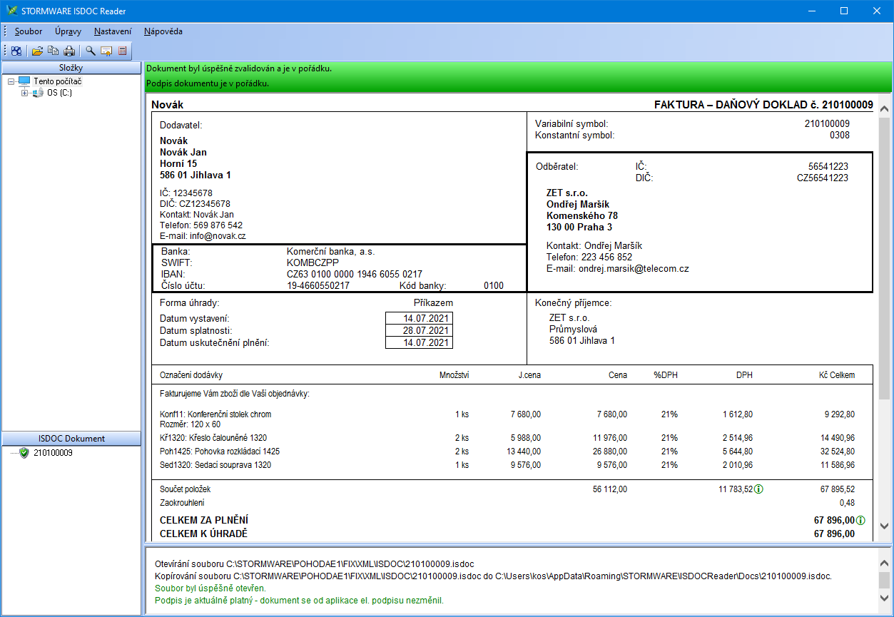Click the certificate signature toolbar icon
The width and height of the screenshot is (894, 617).
pos(106,51)
